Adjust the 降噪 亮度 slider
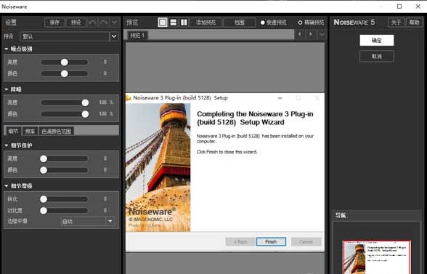Screen dimensions: 427x274 point(65,102)
